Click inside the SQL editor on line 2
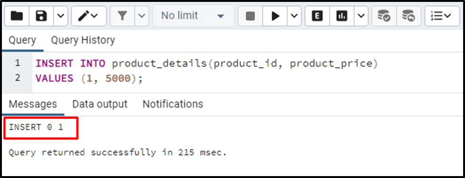465x178 pixels. point(247,79)
